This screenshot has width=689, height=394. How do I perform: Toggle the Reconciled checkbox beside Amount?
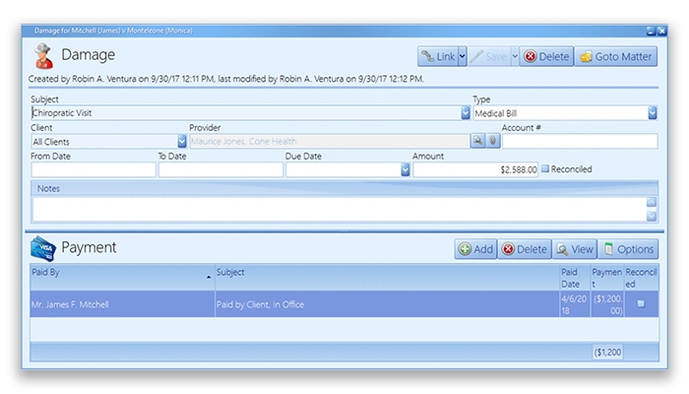(x=546, y=168)
